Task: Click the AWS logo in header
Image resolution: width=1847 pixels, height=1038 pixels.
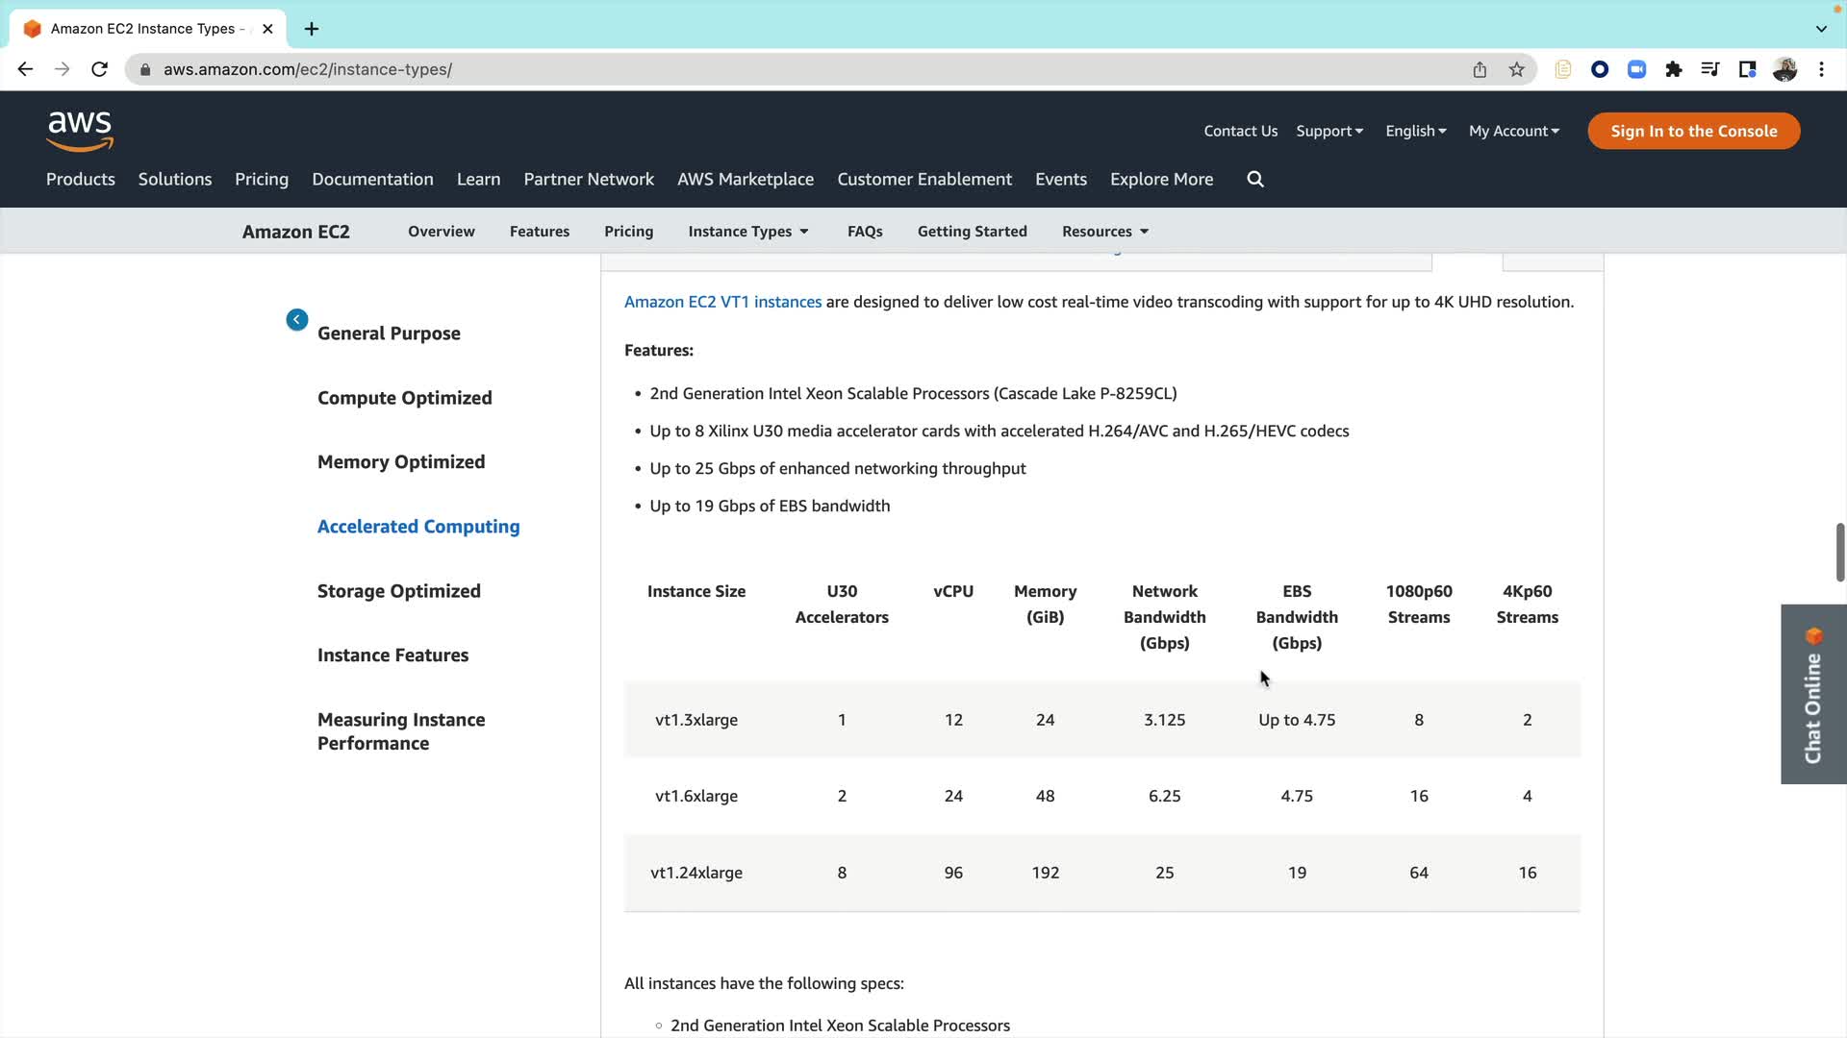Action: 80,131
